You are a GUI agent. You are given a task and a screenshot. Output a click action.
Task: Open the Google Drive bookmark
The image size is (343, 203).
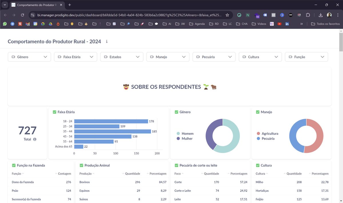click(x=51, y=24)
